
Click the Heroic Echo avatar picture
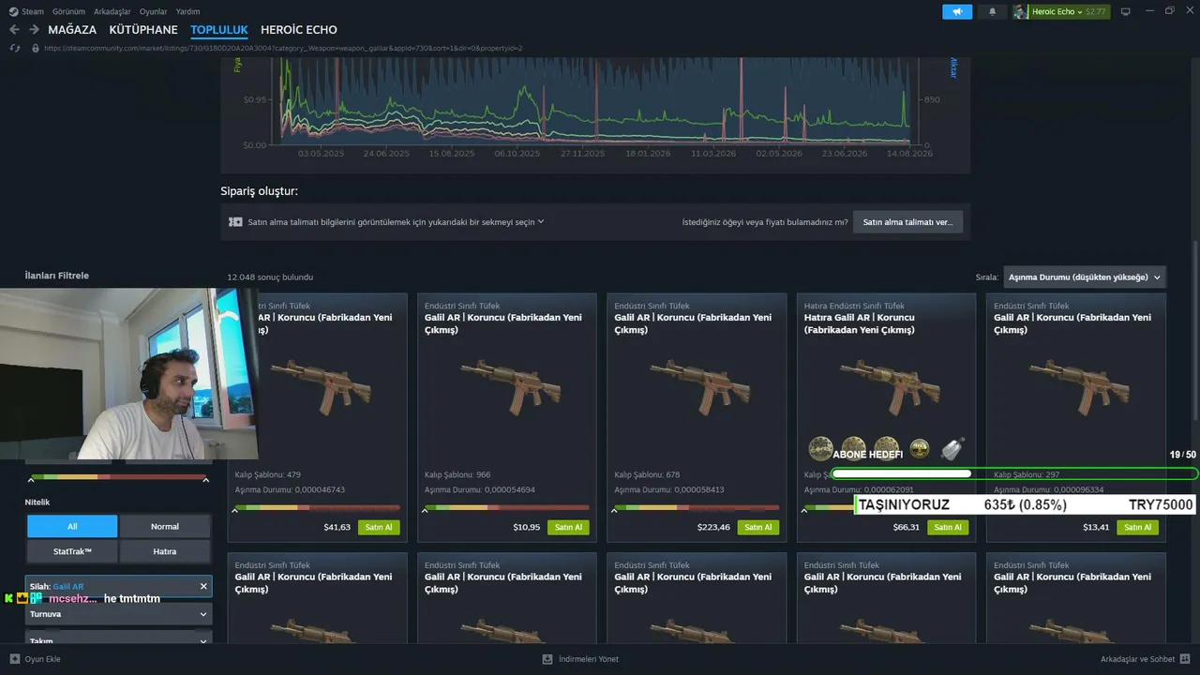click(x=1020, y=11)
